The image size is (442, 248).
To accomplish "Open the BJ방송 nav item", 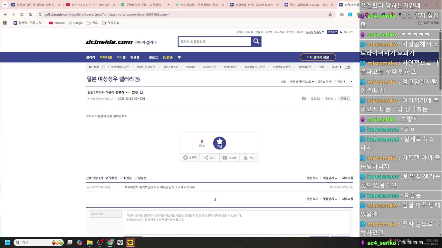I will (x=167, y=58).
